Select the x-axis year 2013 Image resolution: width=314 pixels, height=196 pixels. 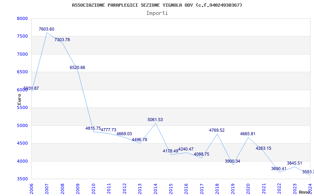[140, 189]
